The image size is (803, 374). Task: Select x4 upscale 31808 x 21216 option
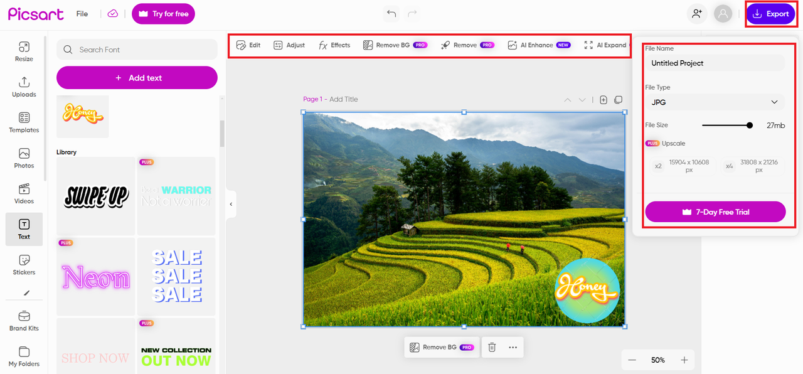pos(752,166)
